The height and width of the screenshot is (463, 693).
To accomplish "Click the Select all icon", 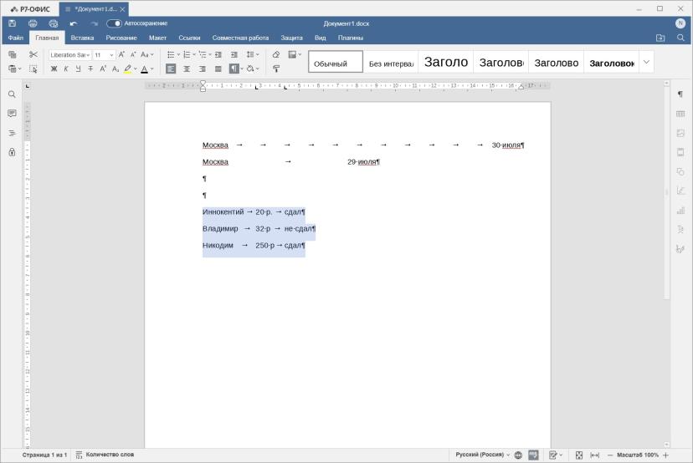I will coord(33,69).
